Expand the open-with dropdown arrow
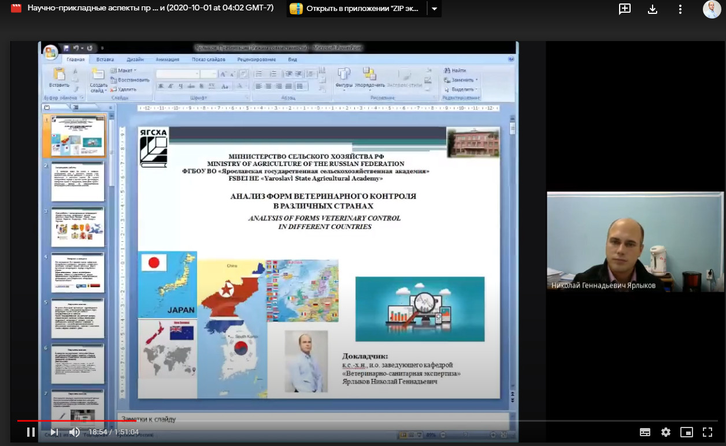 click(435, 9)
